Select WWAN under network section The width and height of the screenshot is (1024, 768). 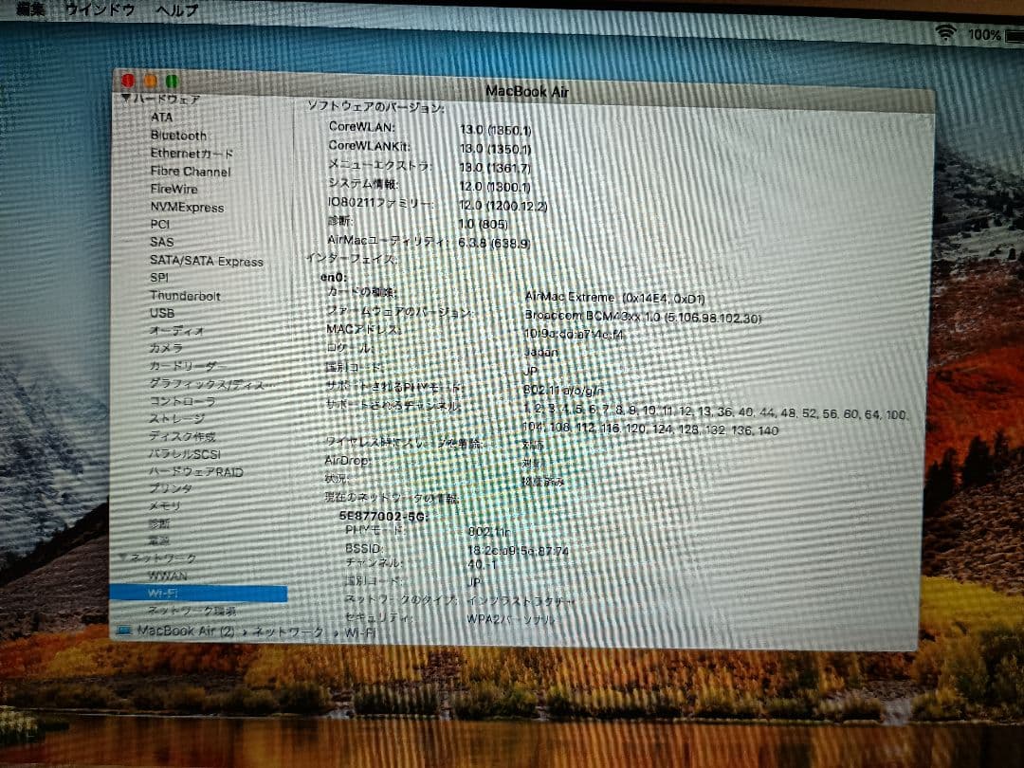click(x=167, y=576)
